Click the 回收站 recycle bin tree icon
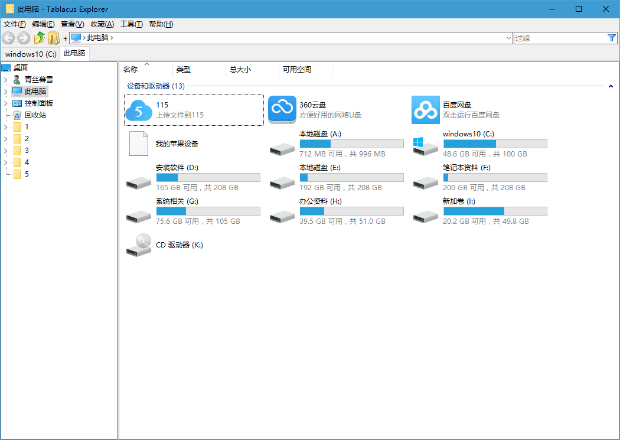 click(x=17, y=115)
